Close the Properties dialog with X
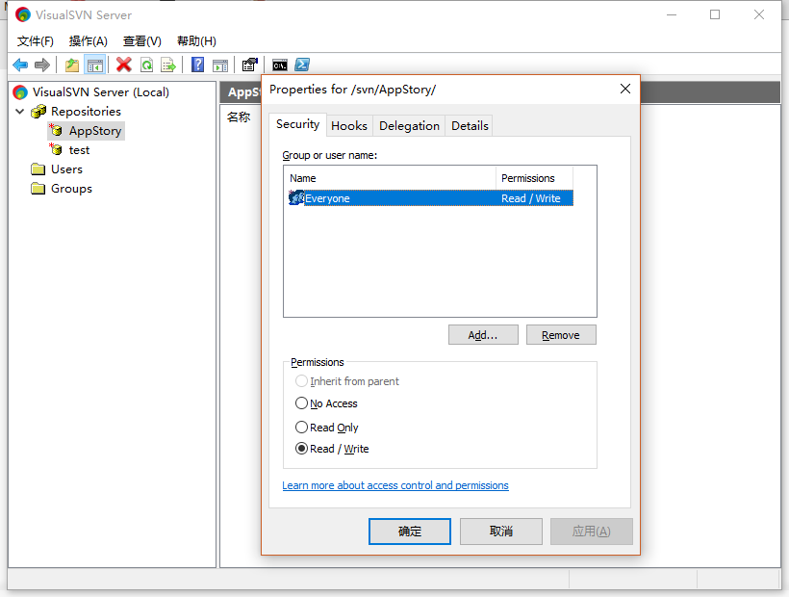 625,89
